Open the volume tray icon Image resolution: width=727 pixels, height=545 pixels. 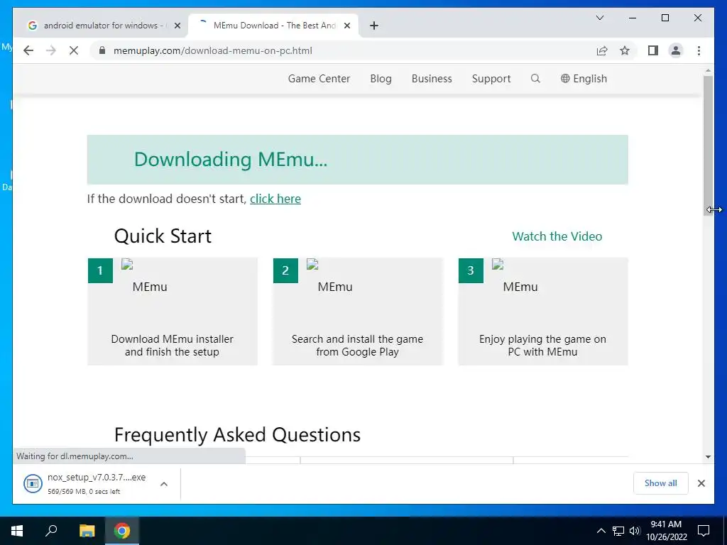[635, 531]
